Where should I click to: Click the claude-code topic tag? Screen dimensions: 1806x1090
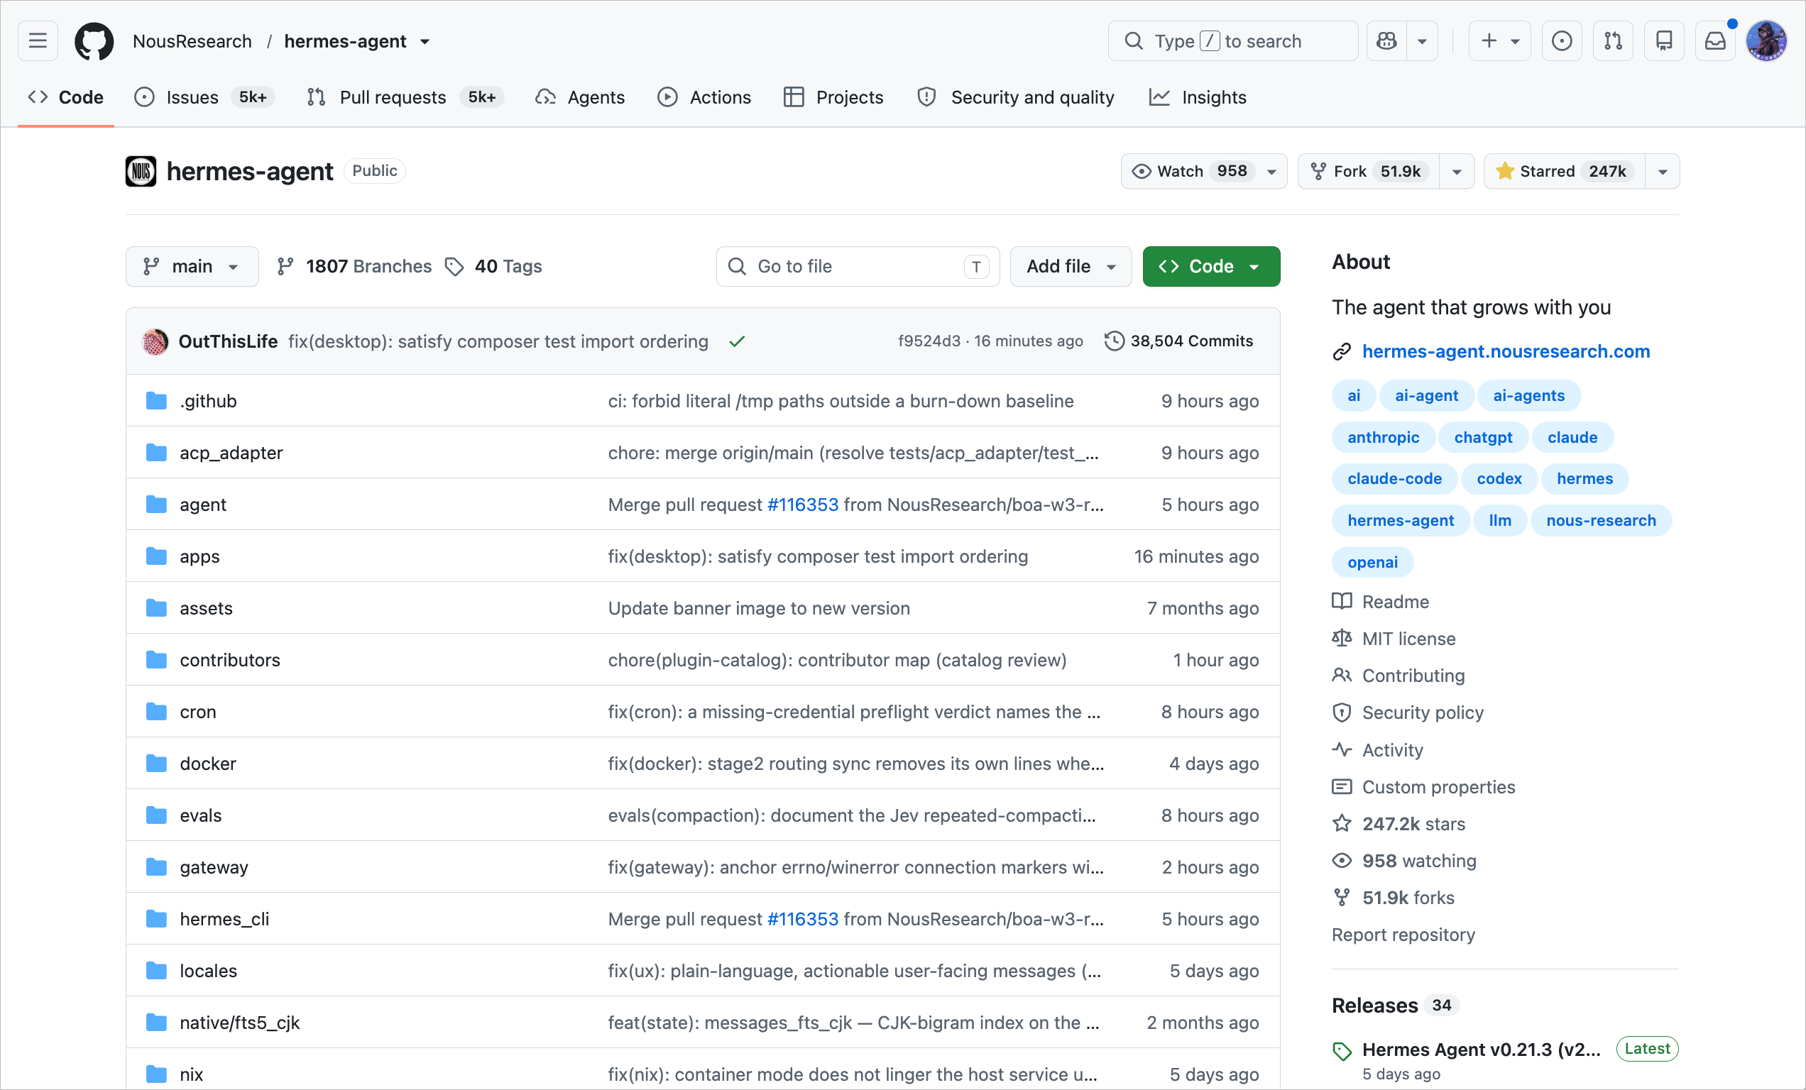[1395, 479]
